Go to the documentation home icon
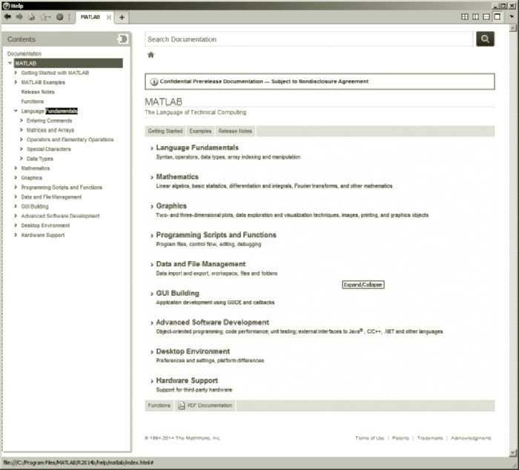 click(x=151, y=55)
